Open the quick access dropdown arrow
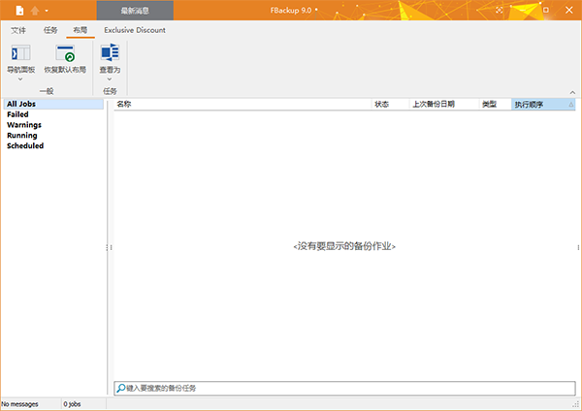 pyautogui.click(x=47, y=11)
